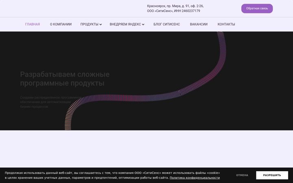Visit БЛОГ СИТИСЕНС page

pos(167,24)
